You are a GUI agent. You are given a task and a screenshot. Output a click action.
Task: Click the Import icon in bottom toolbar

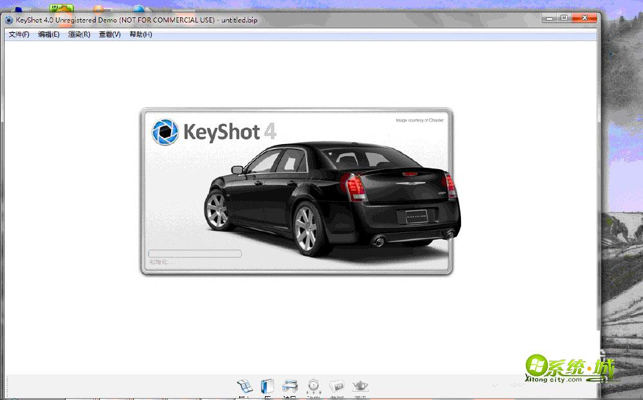[x=245, y=386]
